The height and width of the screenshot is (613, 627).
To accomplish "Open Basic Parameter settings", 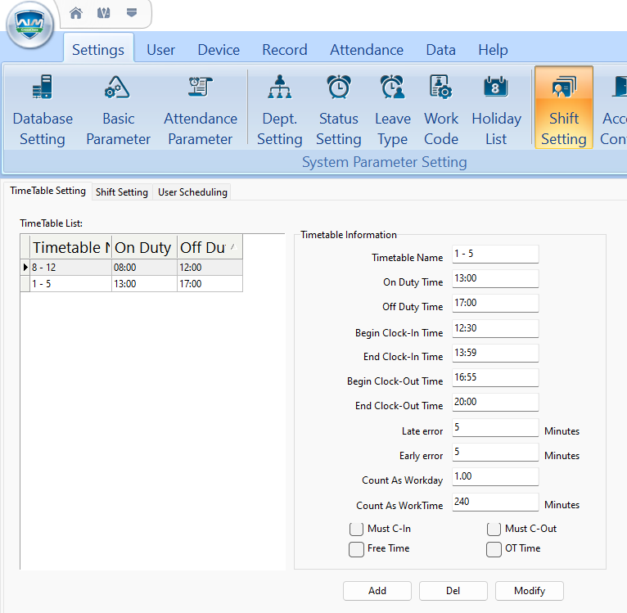I will click(x=119, y=109).
